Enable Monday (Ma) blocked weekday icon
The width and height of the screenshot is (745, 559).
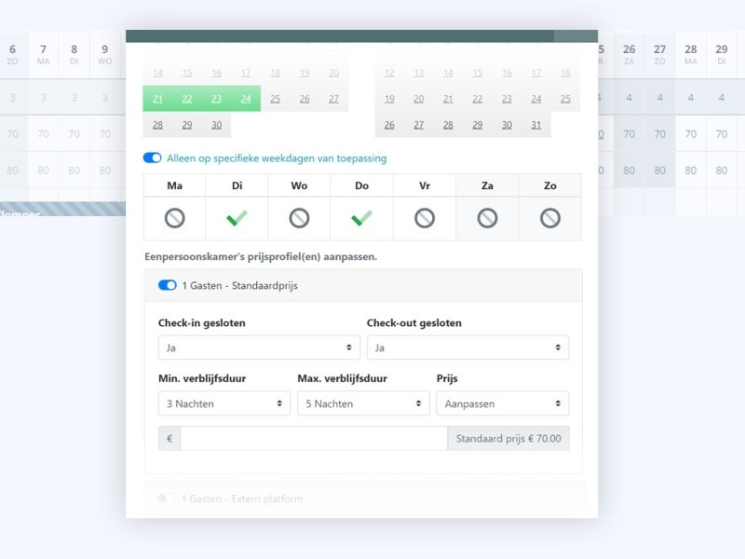(174, 218)
